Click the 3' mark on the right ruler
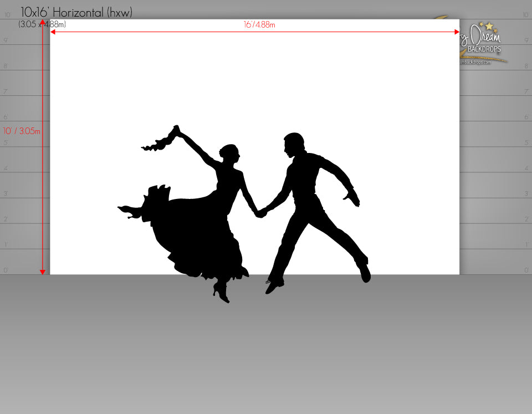 pyautogui.click(x=526, y=194)
